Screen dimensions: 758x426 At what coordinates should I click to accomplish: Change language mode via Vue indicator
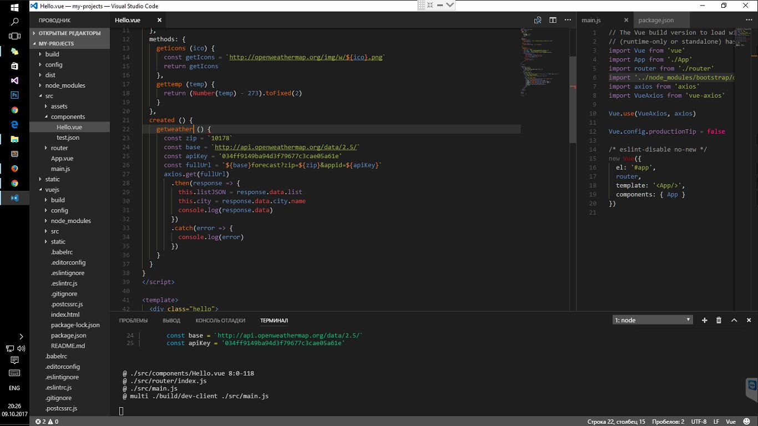click(731, 422)
